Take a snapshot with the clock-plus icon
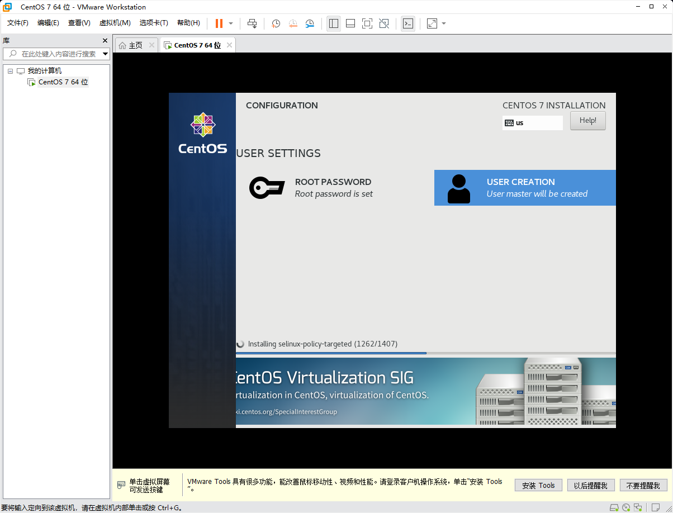This screenshot has width=673, height=513. [x=276, y=23]
